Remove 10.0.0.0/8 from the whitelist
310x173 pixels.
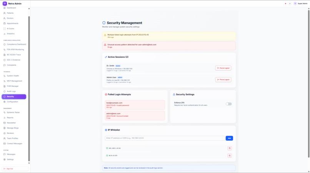point(229,156)
